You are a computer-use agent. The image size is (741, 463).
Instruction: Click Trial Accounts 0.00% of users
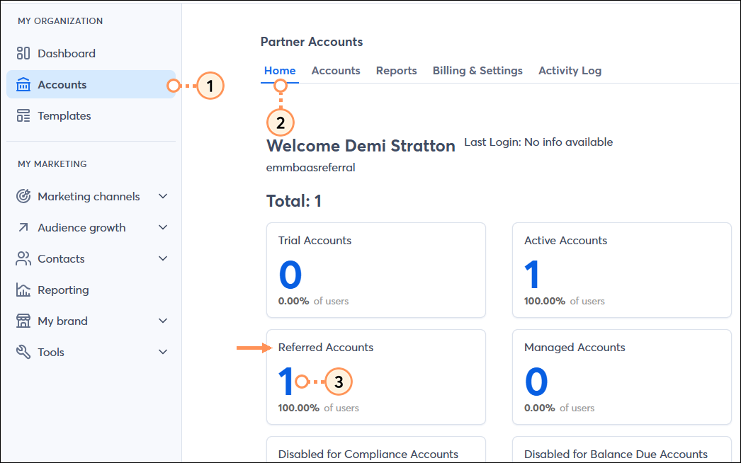[313, 301]
